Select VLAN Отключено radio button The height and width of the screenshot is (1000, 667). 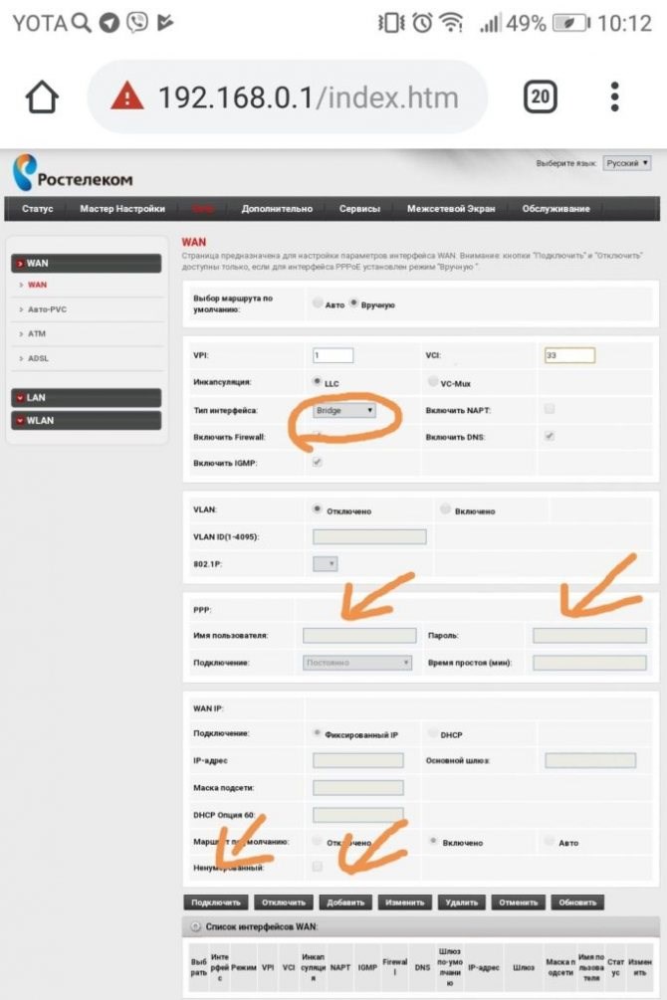pyautogui.click(x=317, y=508)
